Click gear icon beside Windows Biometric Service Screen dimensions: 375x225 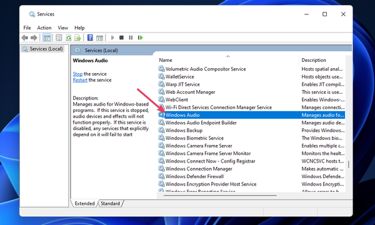coord(161,137)
